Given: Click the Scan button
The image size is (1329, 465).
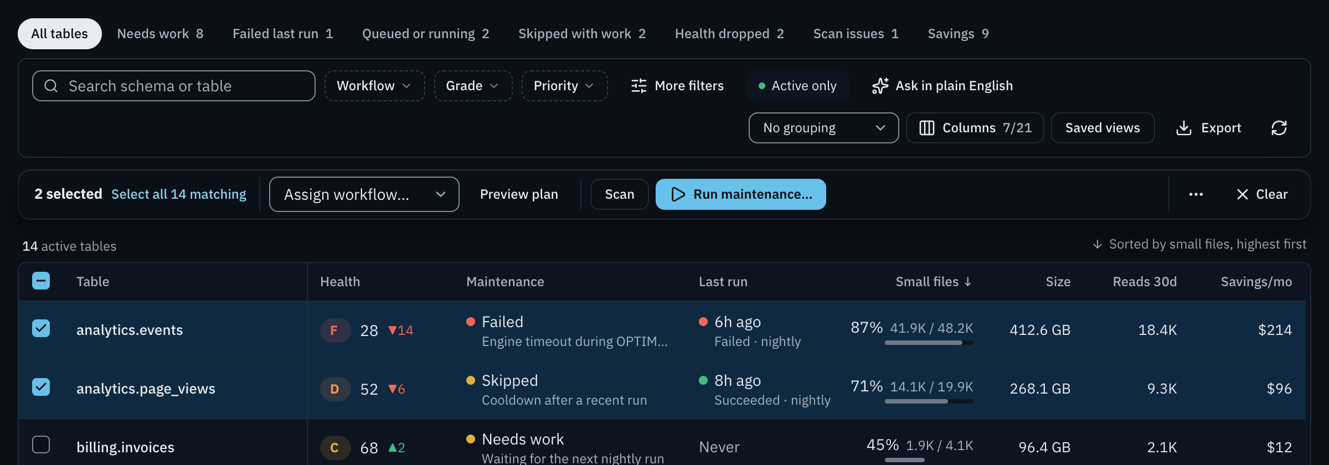Looking at the screenshot, I should [x=619, y=194].
